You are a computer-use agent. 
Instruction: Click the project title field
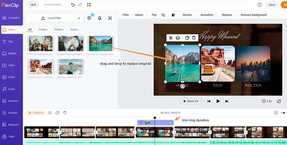click(x=54, y=5)
